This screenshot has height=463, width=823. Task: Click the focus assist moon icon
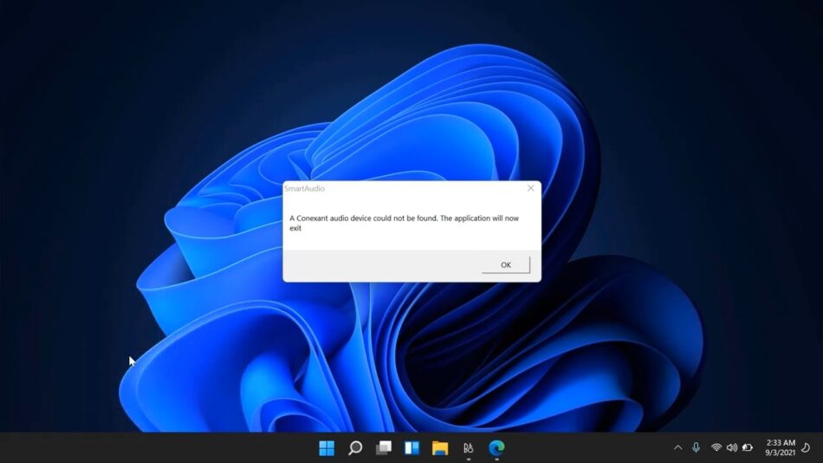(x=807, y=447)
